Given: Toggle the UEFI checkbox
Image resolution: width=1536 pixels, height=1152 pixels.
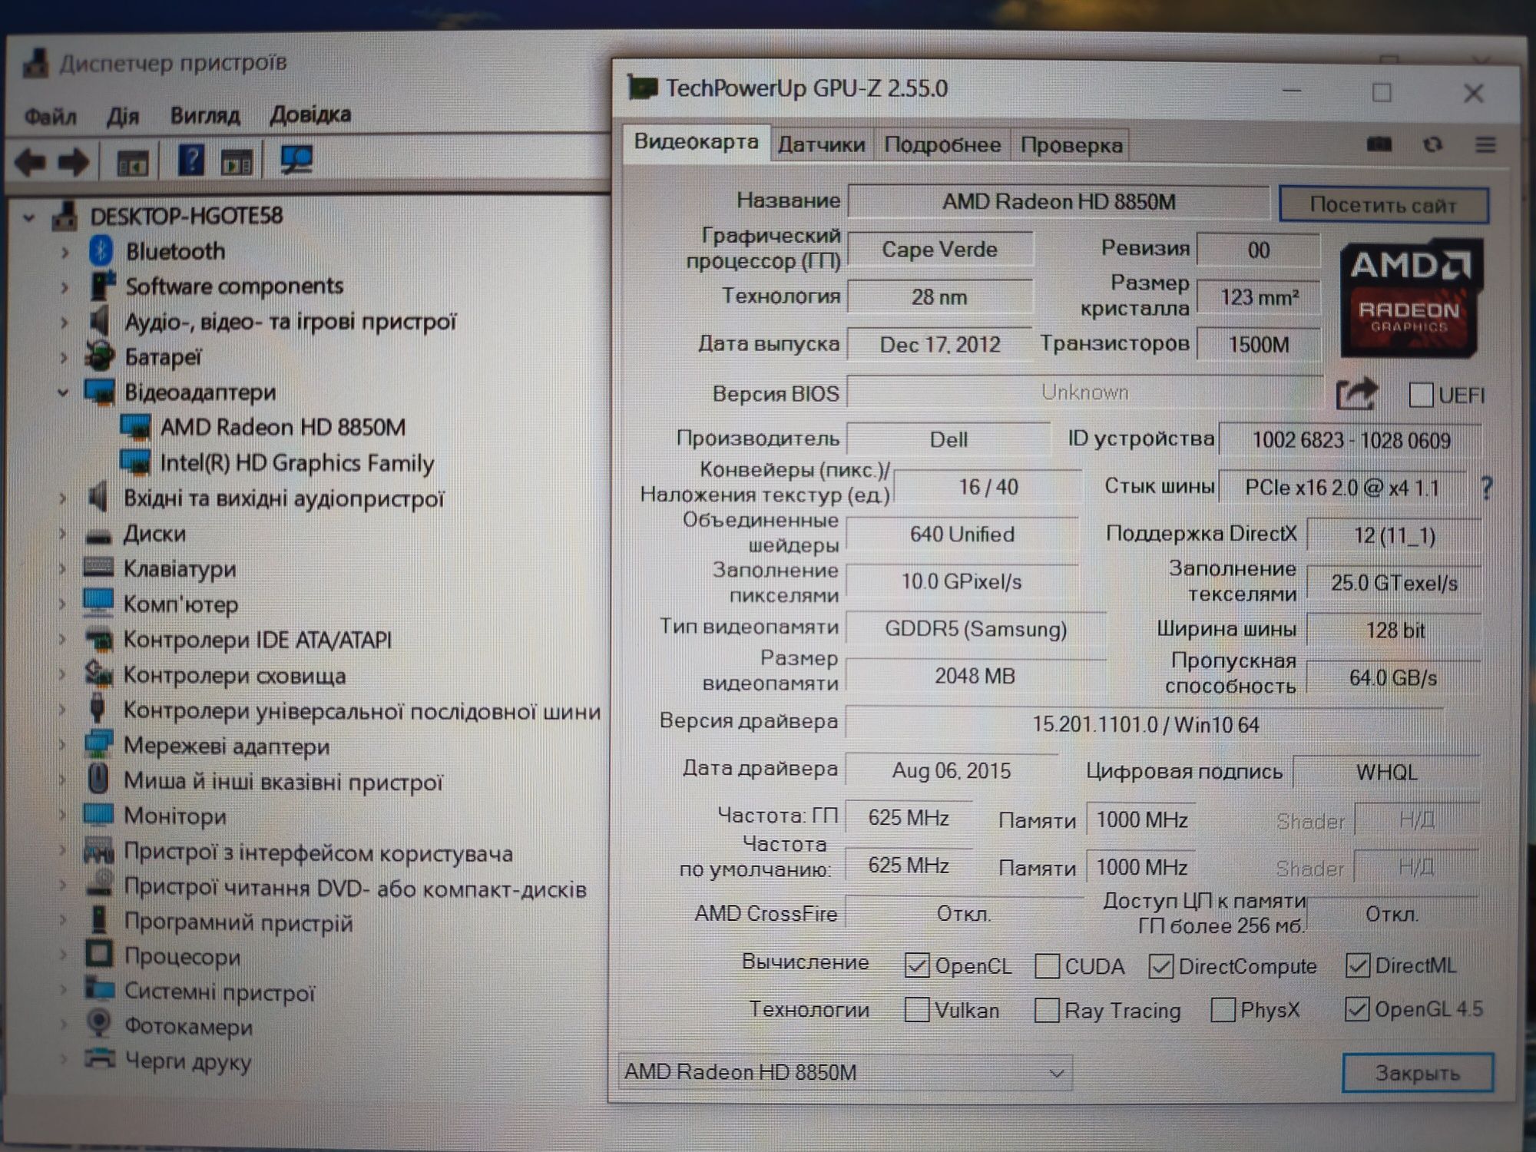Looking at the screenshot, I should [1421, 395].
